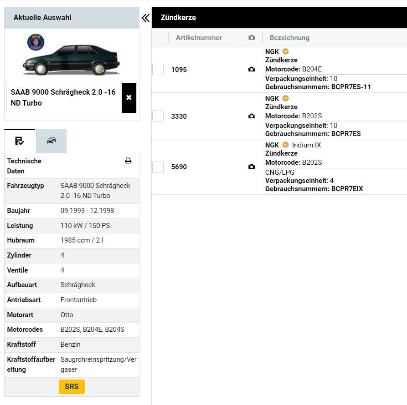Open article number 5690 link
The width and height of the screenshot is (407, 405).
pos(179,167)
